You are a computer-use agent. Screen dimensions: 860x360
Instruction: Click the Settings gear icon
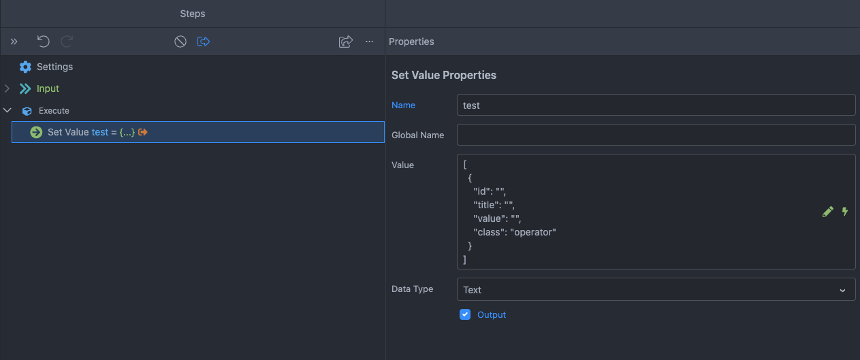click(25, 67)
